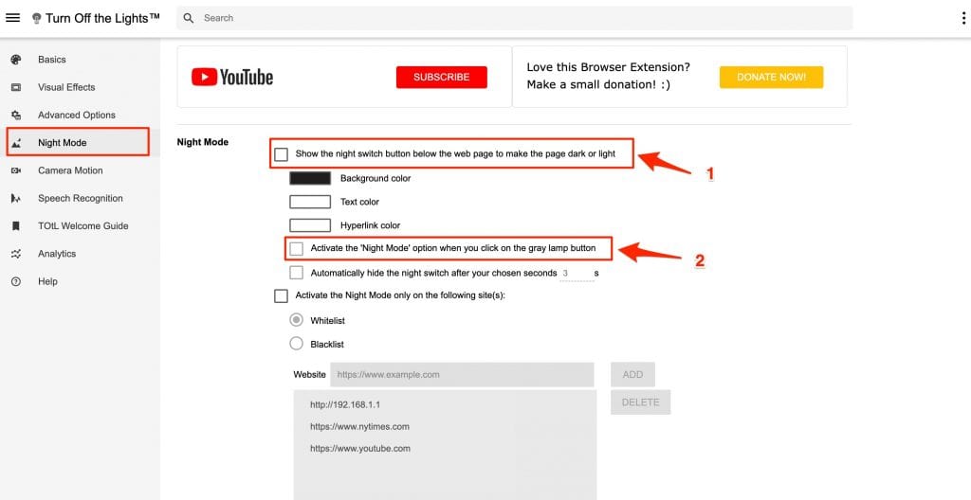The image size is (971, 500).
Task: Select the Night Mode sidebar item
Action: pos(80,142)
